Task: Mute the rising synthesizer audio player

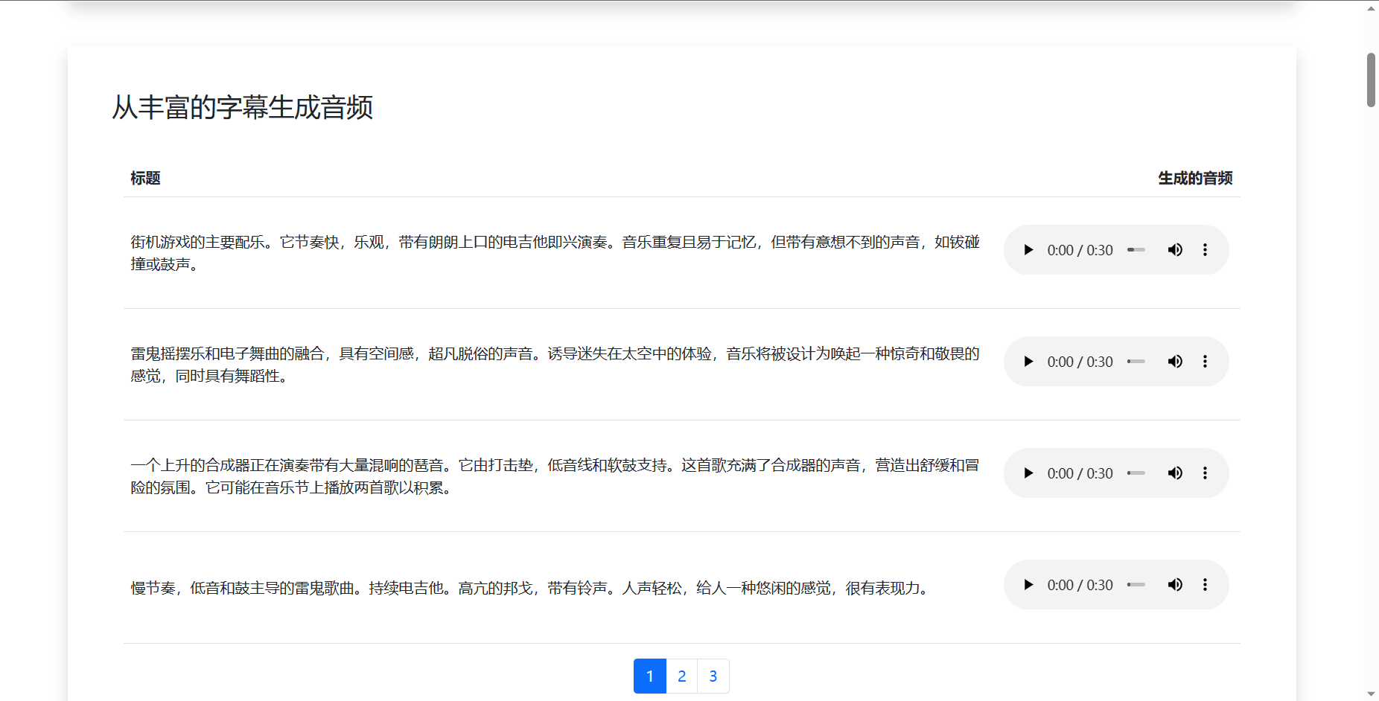Action: point(1175,473)
